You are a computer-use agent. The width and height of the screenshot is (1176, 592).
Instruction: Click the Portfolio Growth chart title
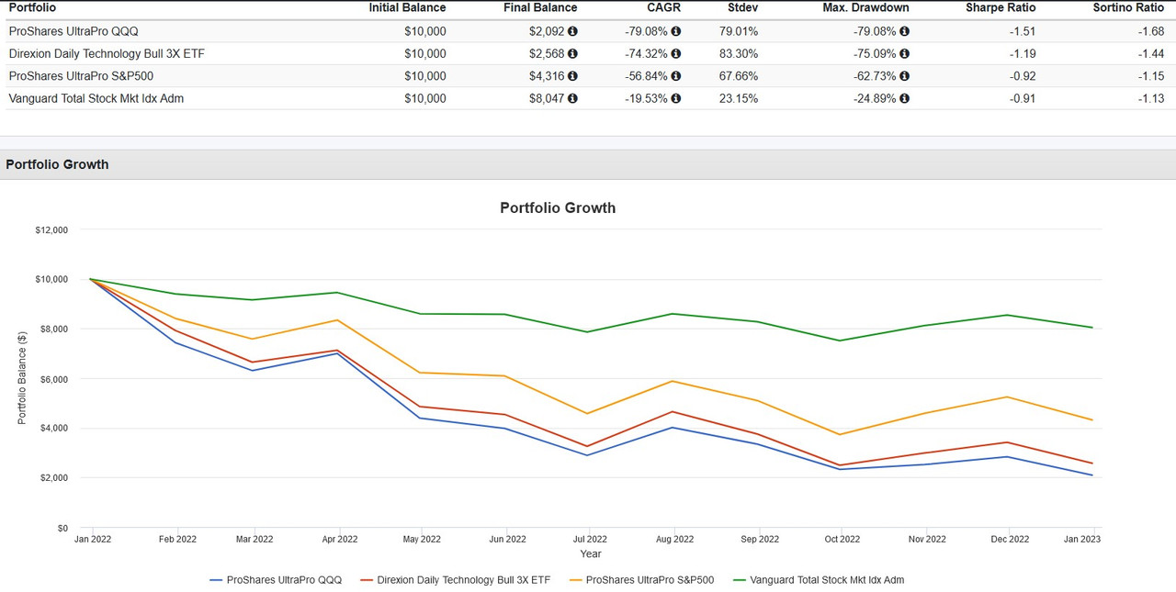tap(558, 207)
